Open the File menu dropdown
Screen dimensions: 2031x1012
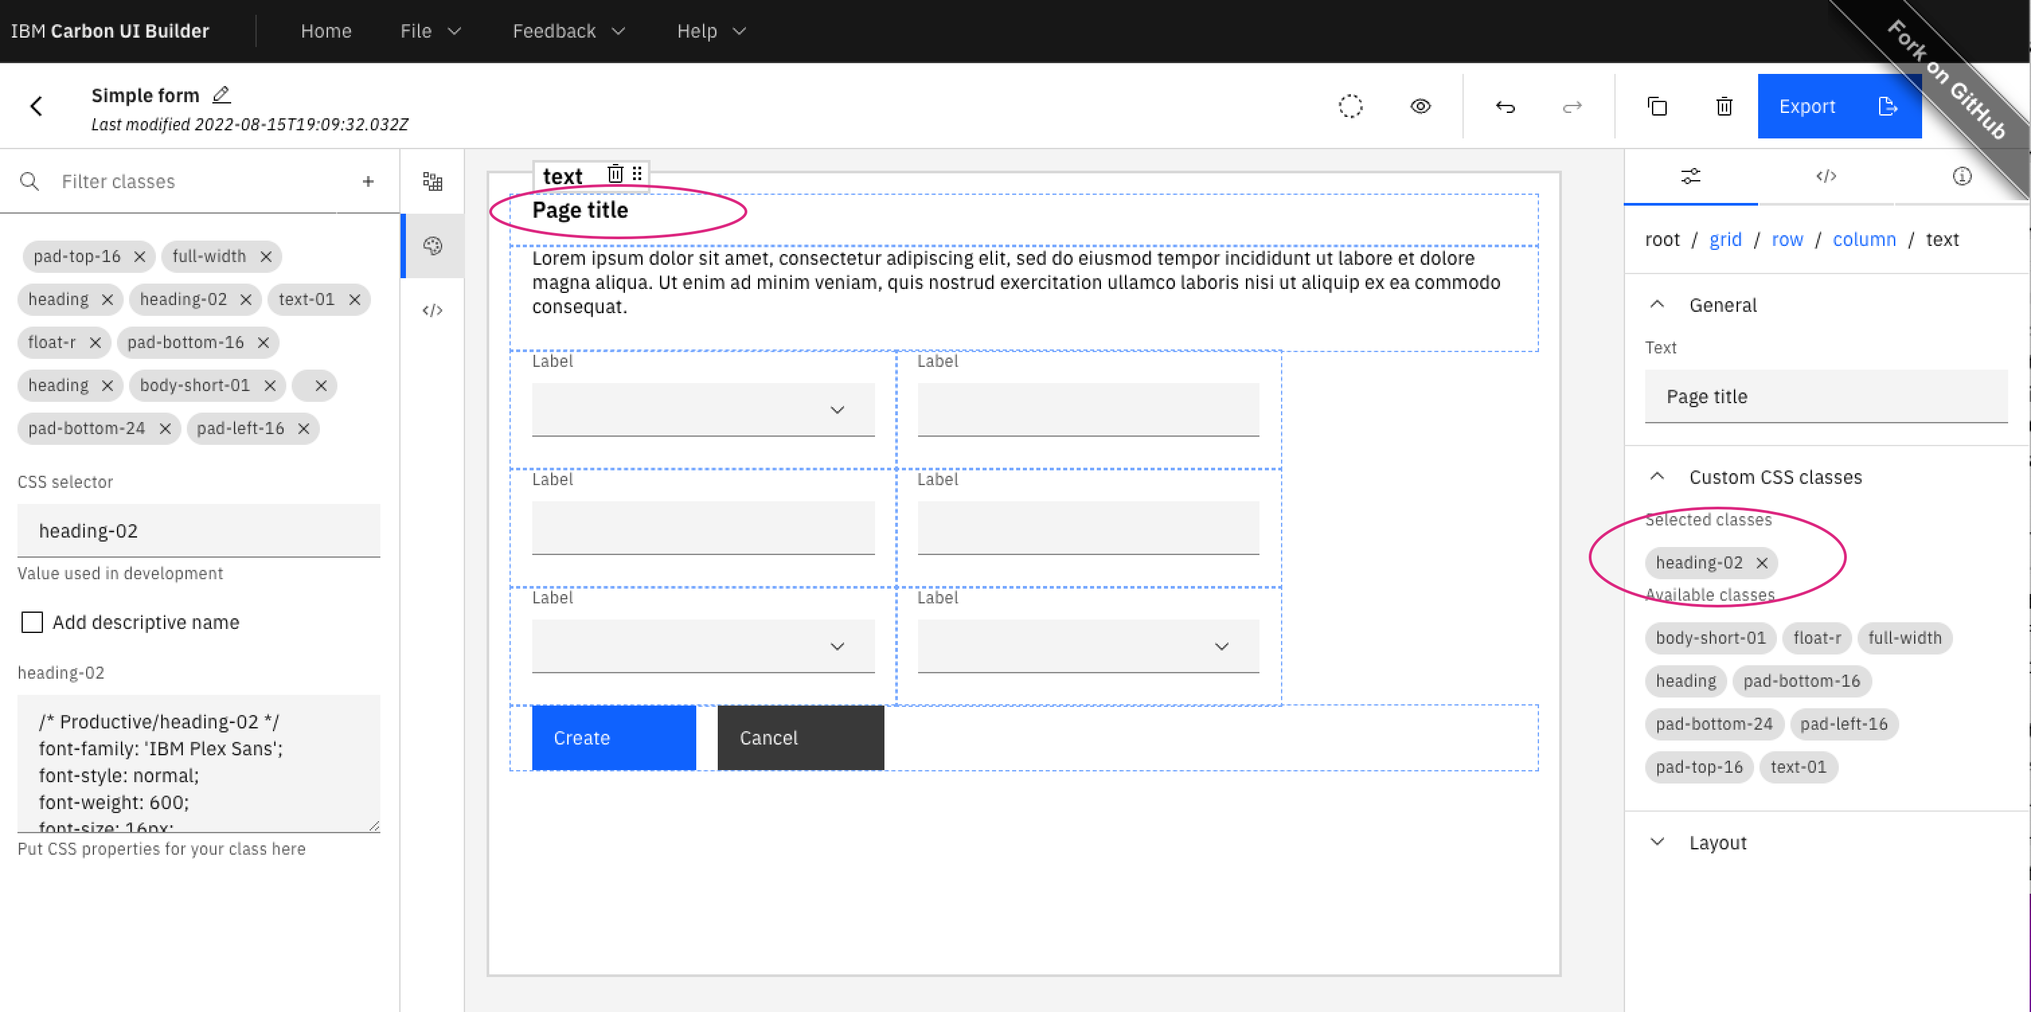pyautogui.click(x=429, y=31)
